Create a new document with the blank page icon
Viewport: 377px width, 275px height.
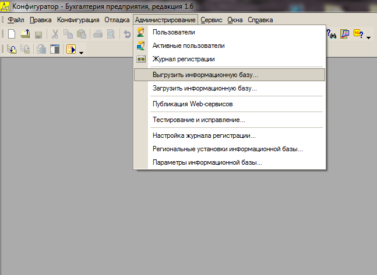(12, 34)
